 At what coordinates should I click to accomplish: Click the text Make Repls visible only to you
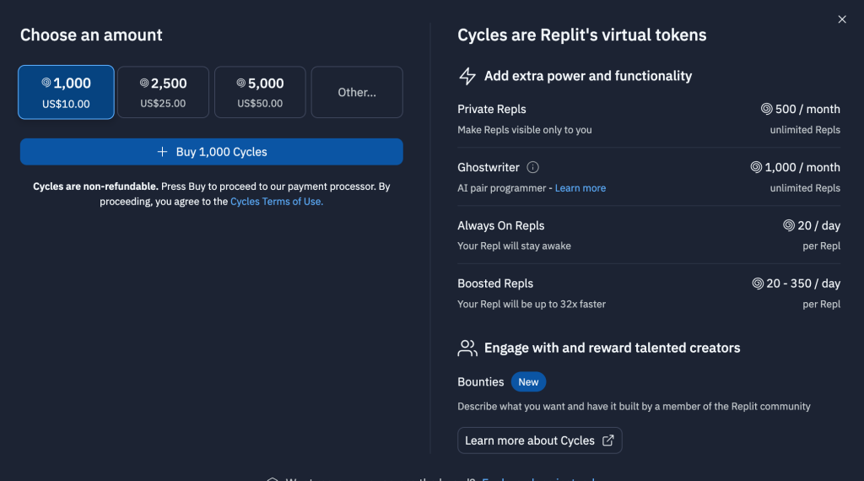[525, 130]
